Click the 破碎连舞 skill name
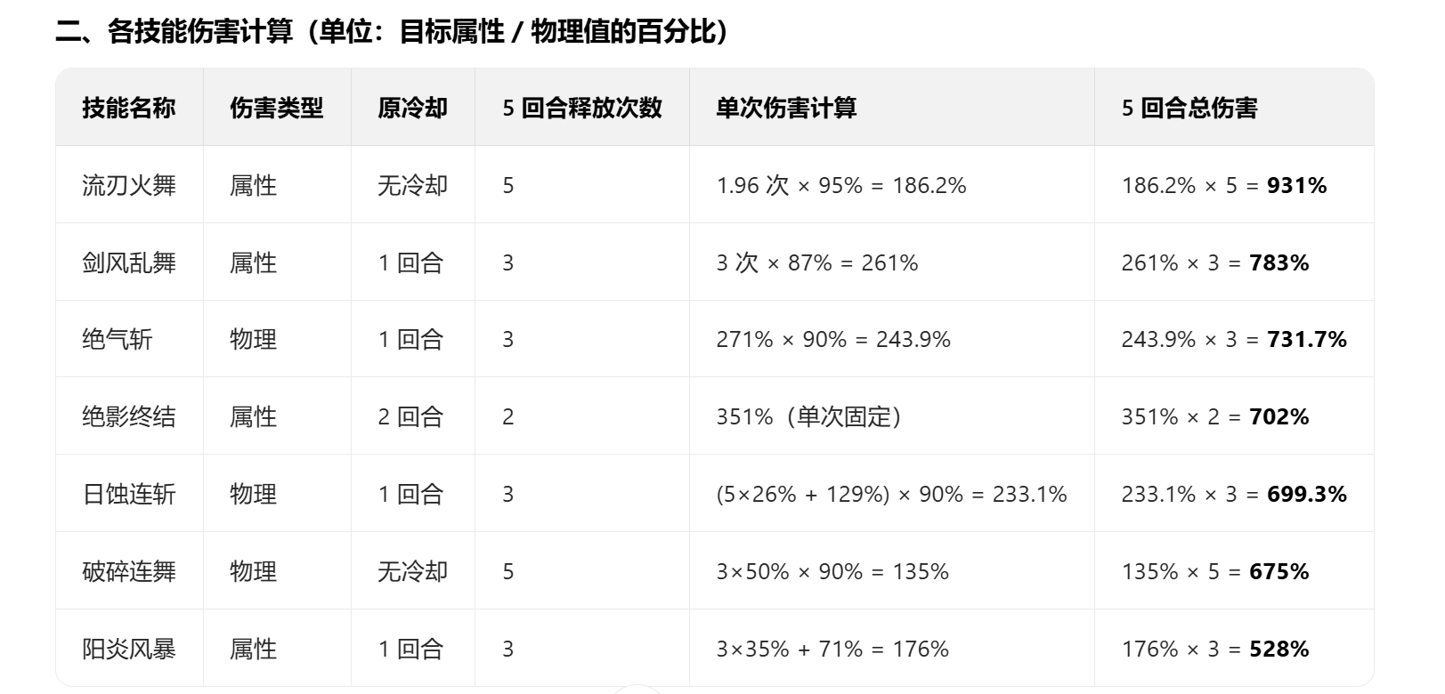The height and width of the screenshot is (694, 1445). (x=129, y=571)
